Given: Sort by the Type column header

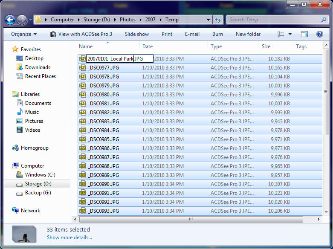Looking at the screenshot, I should 216,46.
